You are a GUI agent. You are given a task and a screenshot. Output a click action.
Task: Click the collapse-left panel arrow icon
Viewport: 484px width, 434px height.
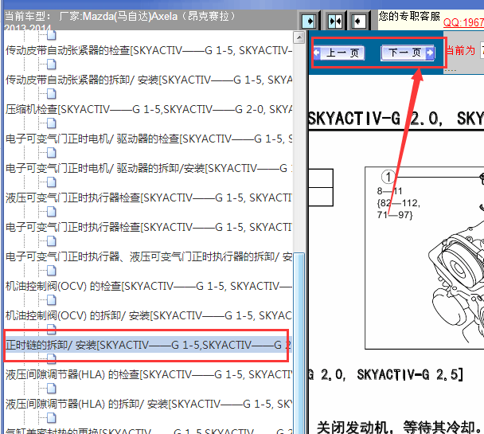(x=358, y=22)
